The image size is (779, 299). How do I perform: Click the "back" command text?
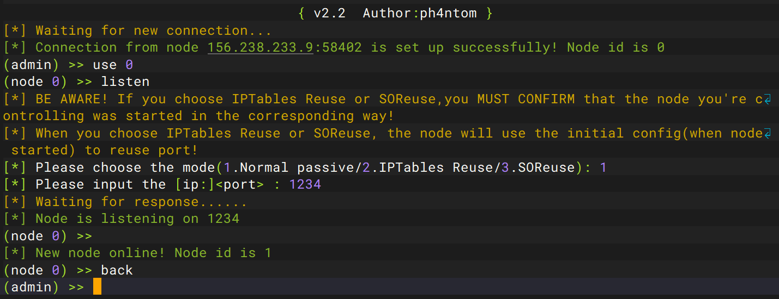pos(117,270)
